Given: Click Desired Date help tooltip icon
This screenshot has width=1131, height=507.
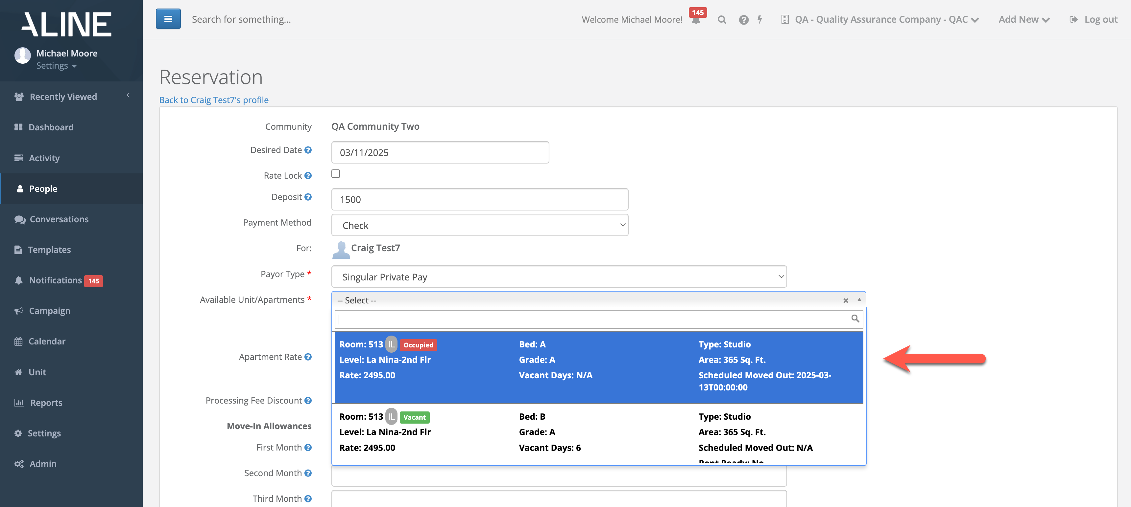Looking at the screenshot, I should (308, 150).
